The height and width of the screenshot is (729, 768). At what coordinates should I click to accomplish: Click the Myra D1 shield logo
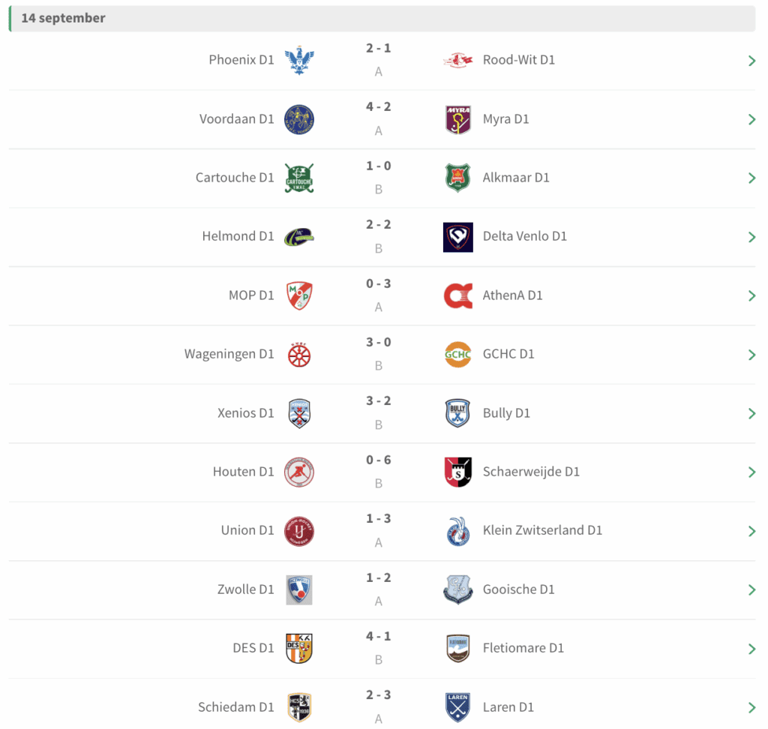pyautogui.click(x=457, y=119)
